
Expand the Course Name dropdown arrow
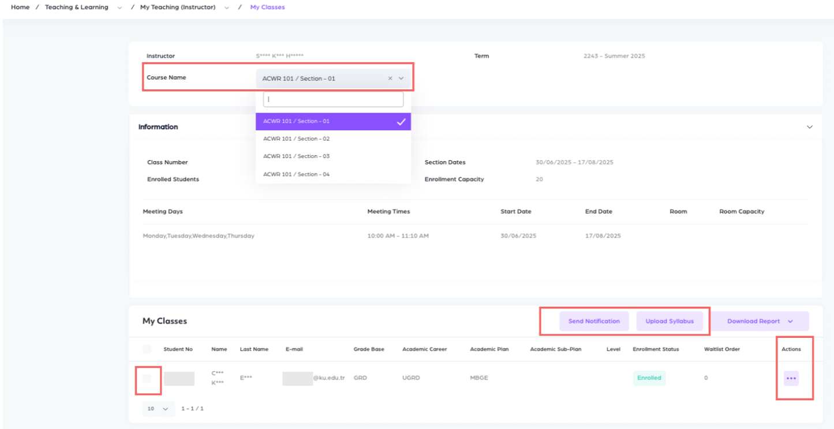point(401,78)
